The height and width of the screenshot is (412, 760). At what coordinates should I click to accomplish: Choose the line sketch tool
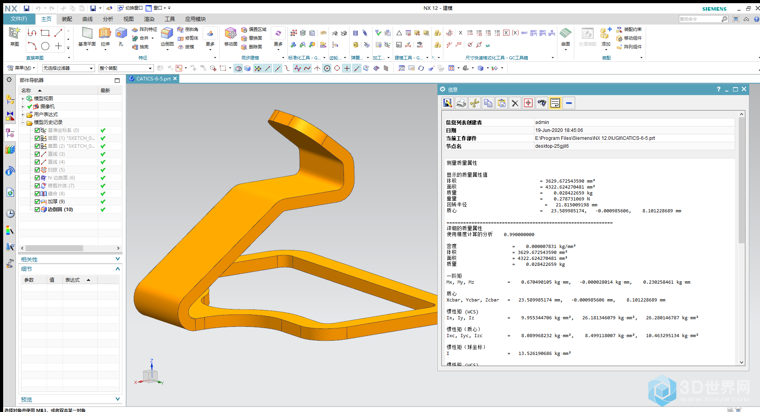pyautogui.click(x=58, y=33)
